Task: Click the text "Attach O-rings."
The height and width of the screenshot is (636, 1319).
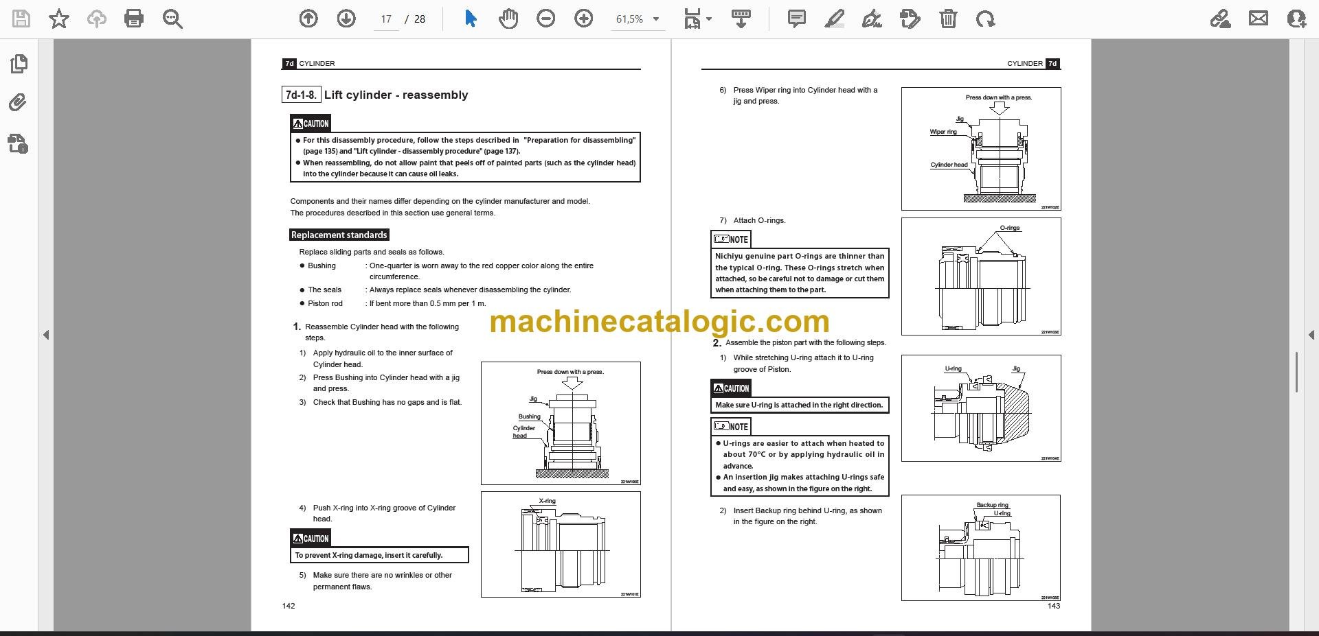Action: pos(759,220)
